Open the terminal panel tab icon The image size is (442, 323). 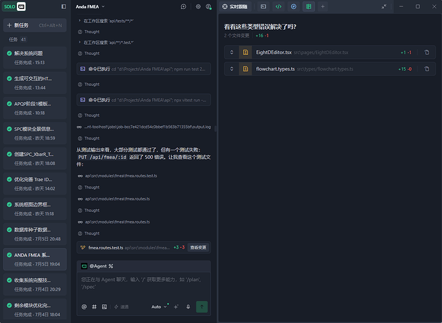[x=263, y=6]
